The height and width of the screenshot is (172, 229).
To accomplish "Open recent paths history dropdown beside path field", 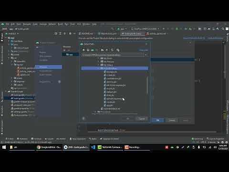I will pyautogui.click(x=146, y=55).
